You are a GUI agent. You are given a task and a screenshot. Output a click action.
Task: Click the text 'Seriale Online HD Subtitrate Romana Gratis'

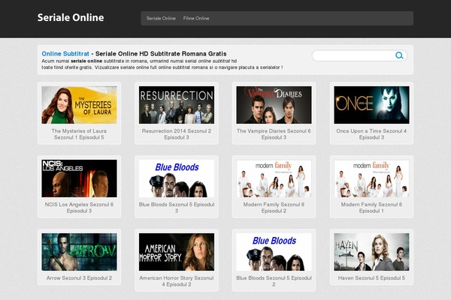(161, 54)
